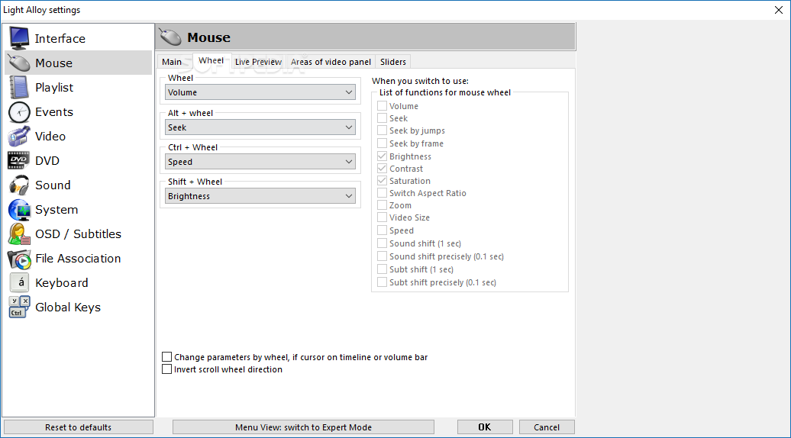791x438 pixels.
Task: Click the Reset to defaults button
Action: 78,427
